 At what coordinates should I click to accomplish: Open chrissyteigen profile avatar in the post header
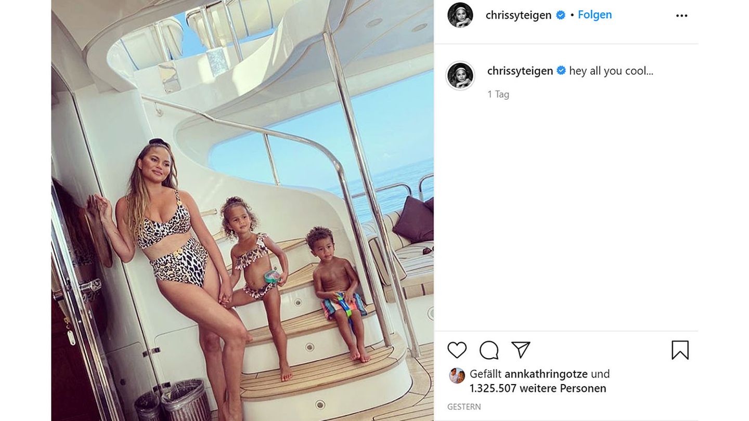pos(460,15)
